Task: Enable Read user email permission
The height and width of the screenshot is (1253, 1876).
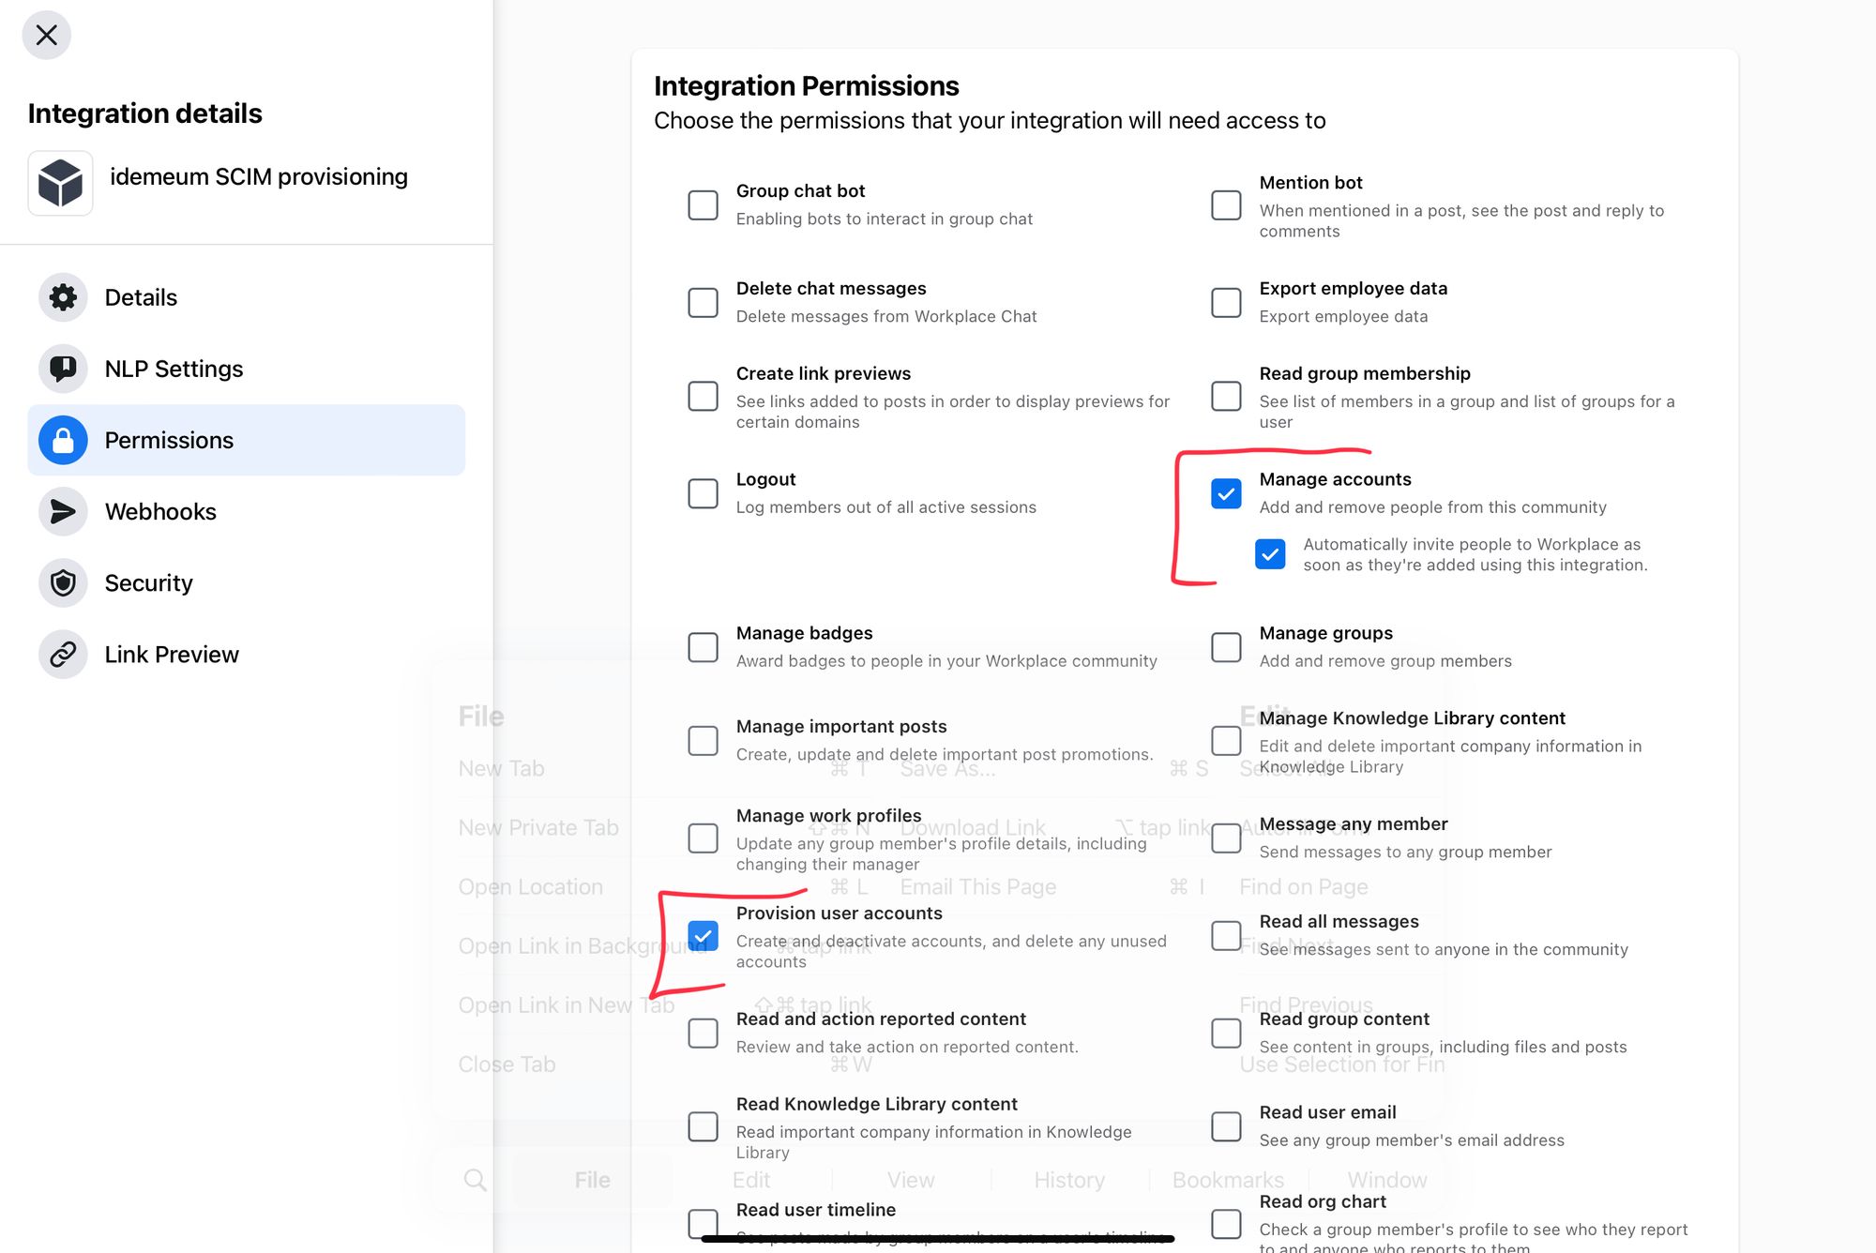Action: pos(1226,1125)
